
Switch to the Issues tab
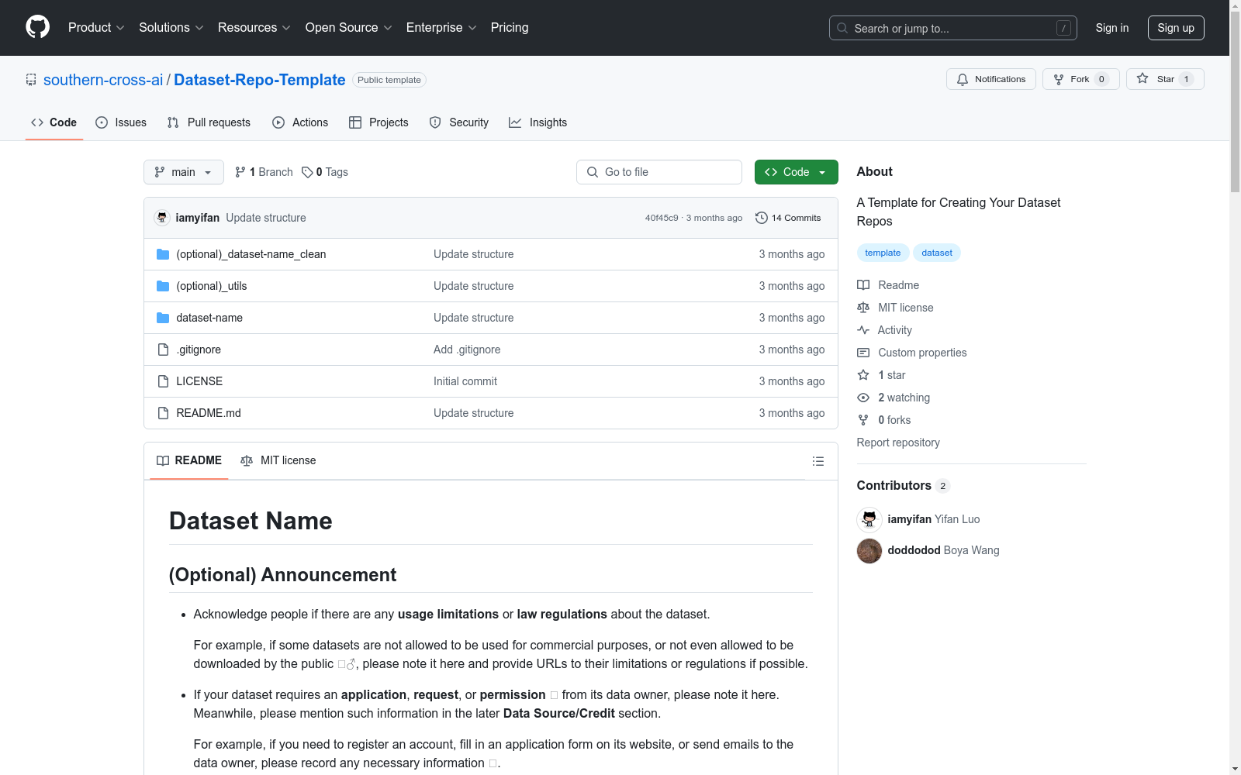[x=121, y=122]
